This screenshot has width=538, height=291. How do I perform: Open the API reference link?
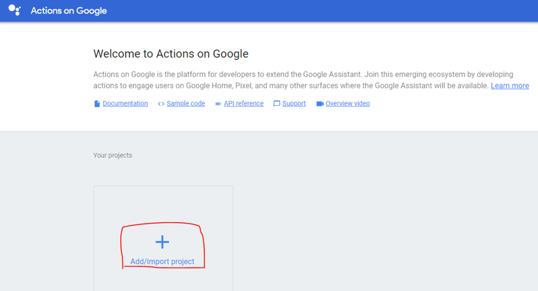click(243, 104)
